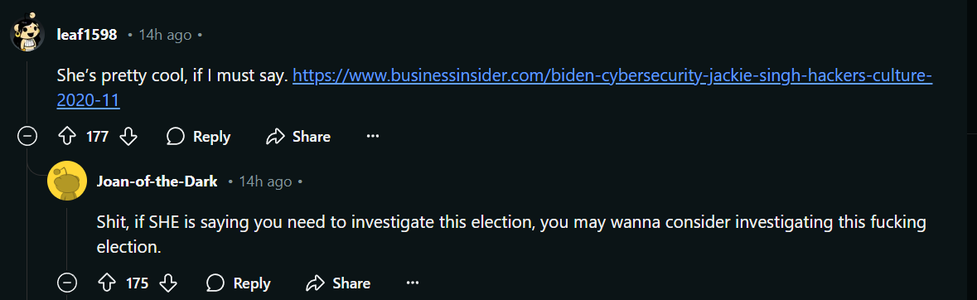Click the share arrow icon under leaf1598's comment
The image size is (977, 300).
pos(275,137)
